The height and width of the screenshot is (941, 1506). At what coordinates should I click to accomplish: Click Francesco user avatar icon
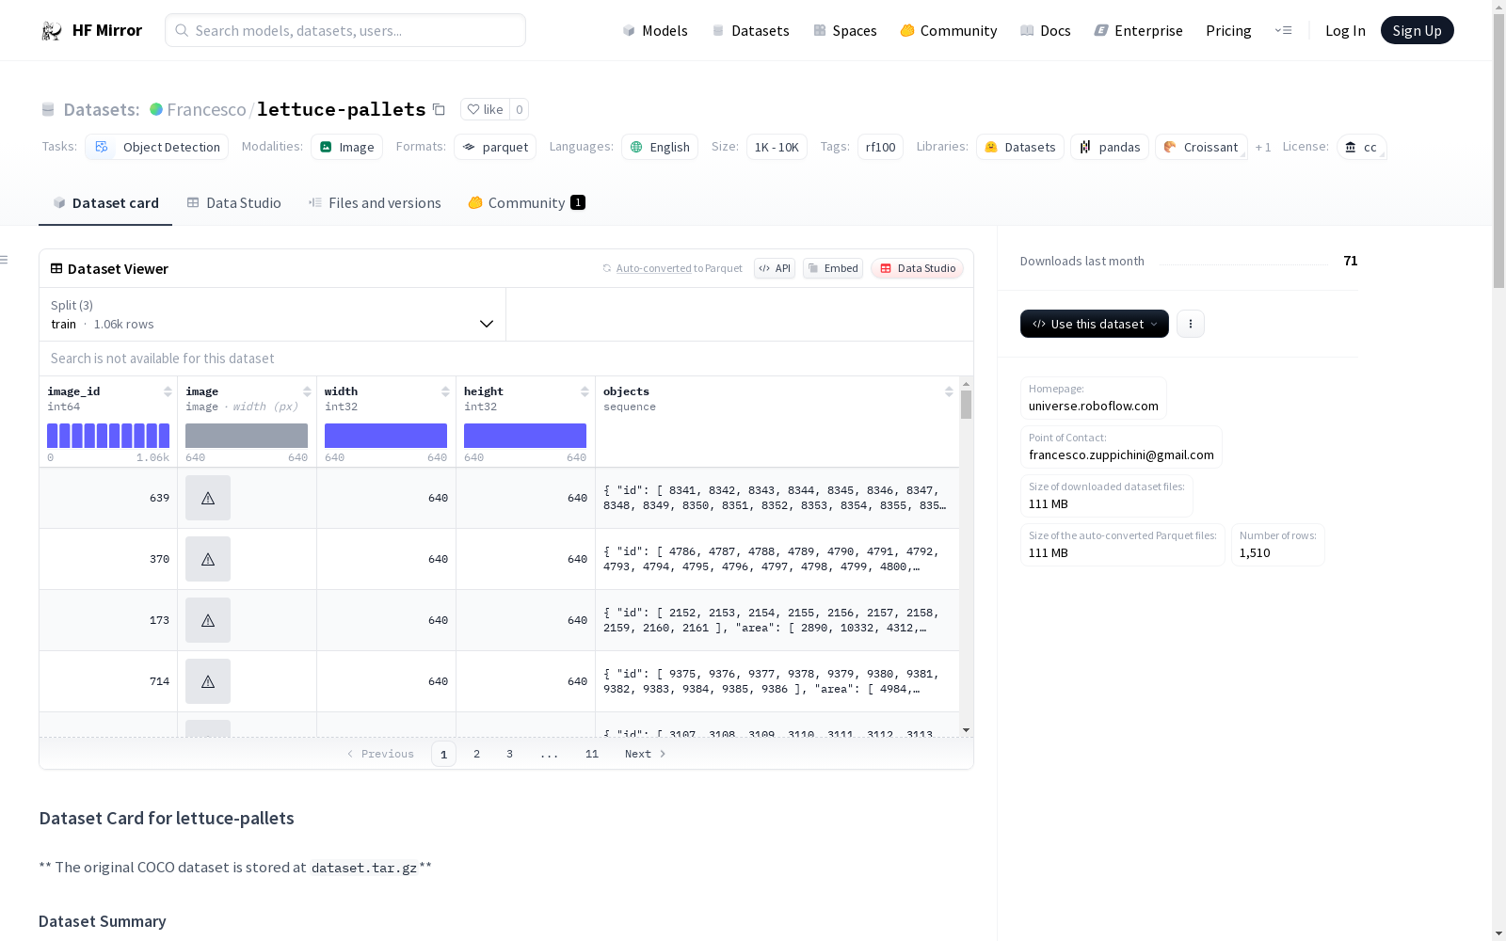click(x=156, y=109)
